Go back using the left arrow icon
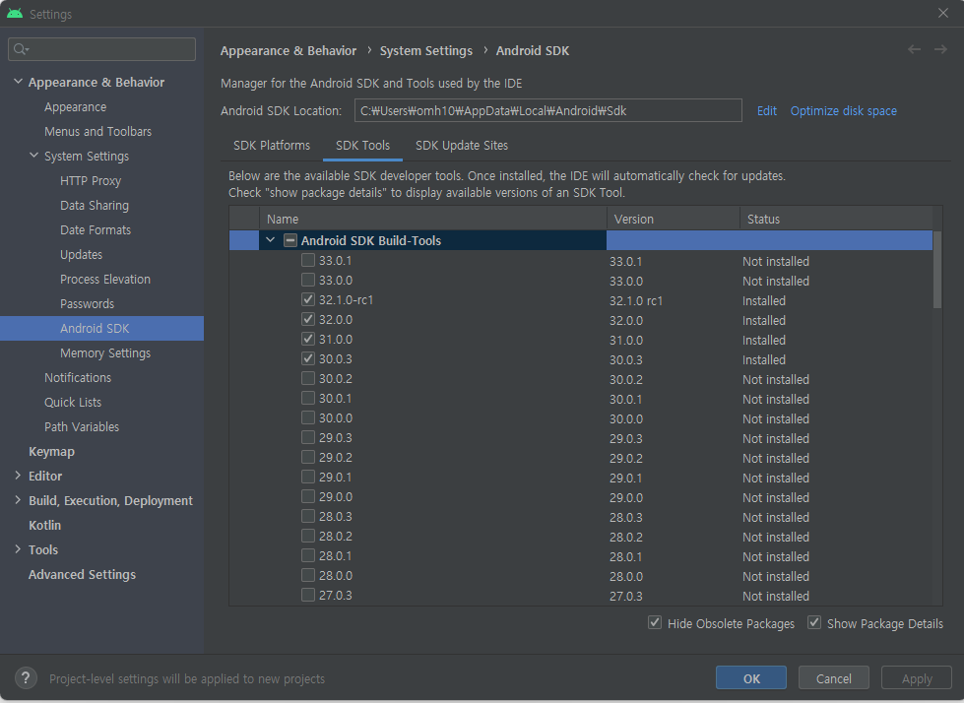Screen dimensions: 964x703 tap(914, 50)
